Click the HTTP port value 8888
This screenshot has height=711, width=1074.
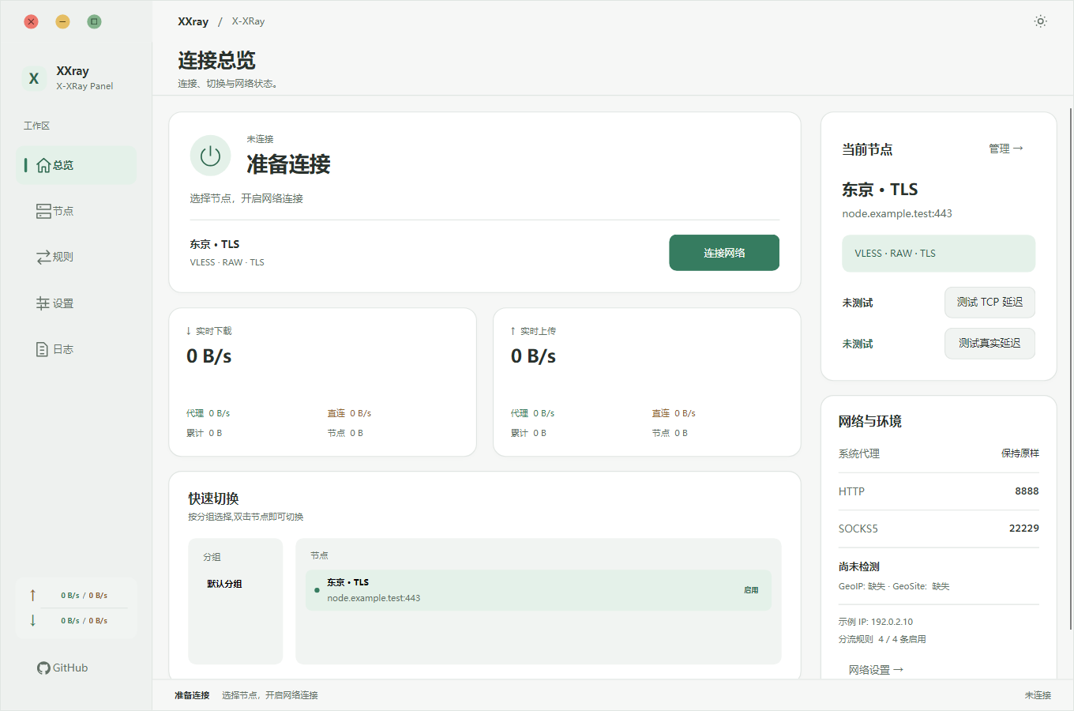(x=1027, y=491)
